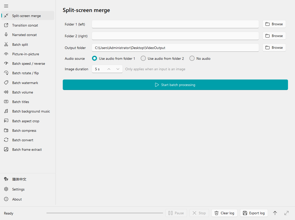Screen dimensions: 295x220
Task: Click the Output folder path field
Action: [x=175, y=47]
